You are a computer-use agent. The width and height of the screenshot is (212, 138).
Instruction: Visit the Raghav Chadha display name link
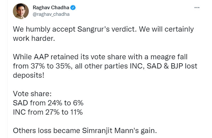[x=51, y=8]
